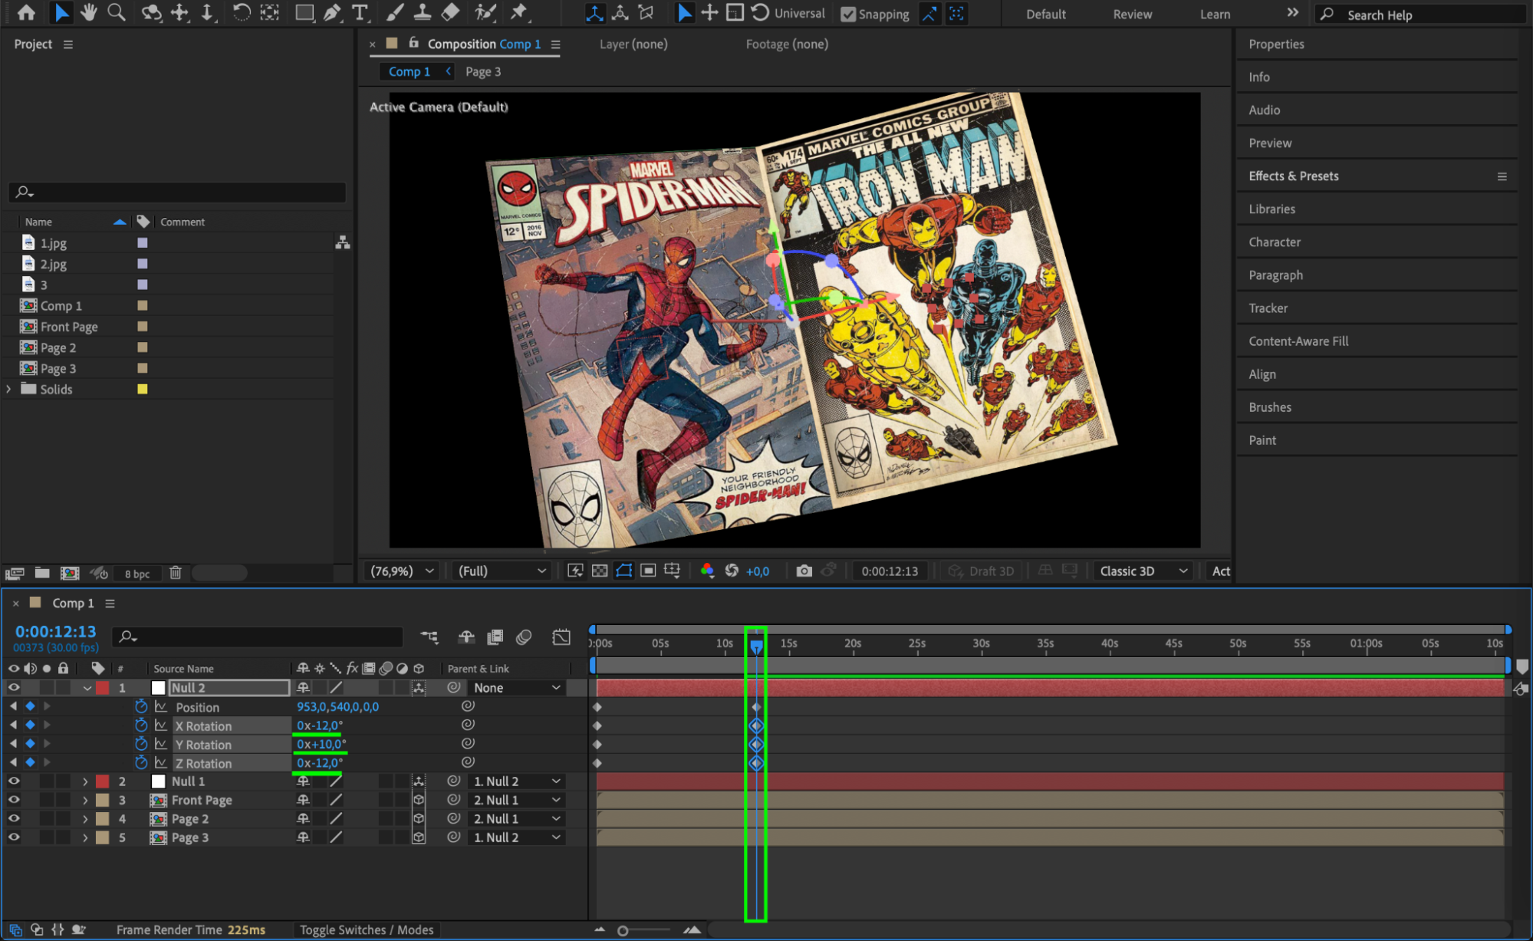This screenshot has height=941, width=1533.
Task: Open the Review workspace
Action: click(1132, 14)
